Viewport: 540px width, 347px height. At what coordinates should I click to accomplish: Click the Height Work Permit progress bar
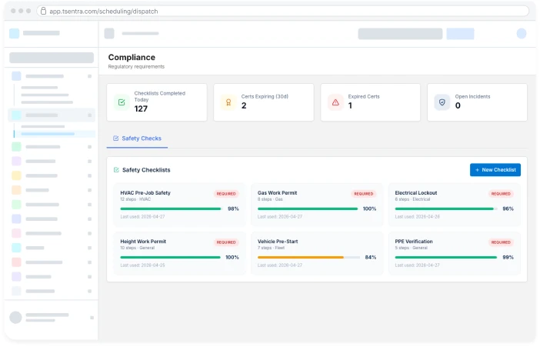tap(171, 258)
